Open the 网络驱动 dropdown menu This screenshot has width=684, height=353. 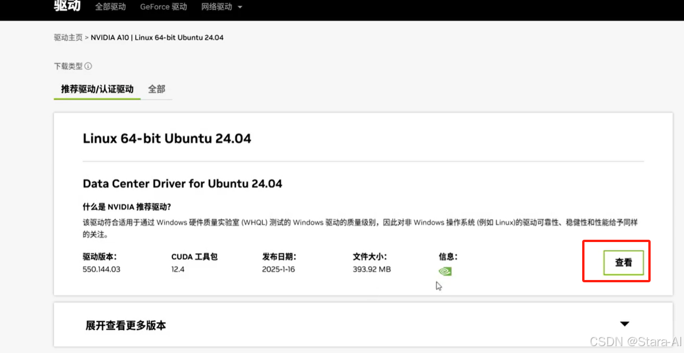click(x=221, y=7)
